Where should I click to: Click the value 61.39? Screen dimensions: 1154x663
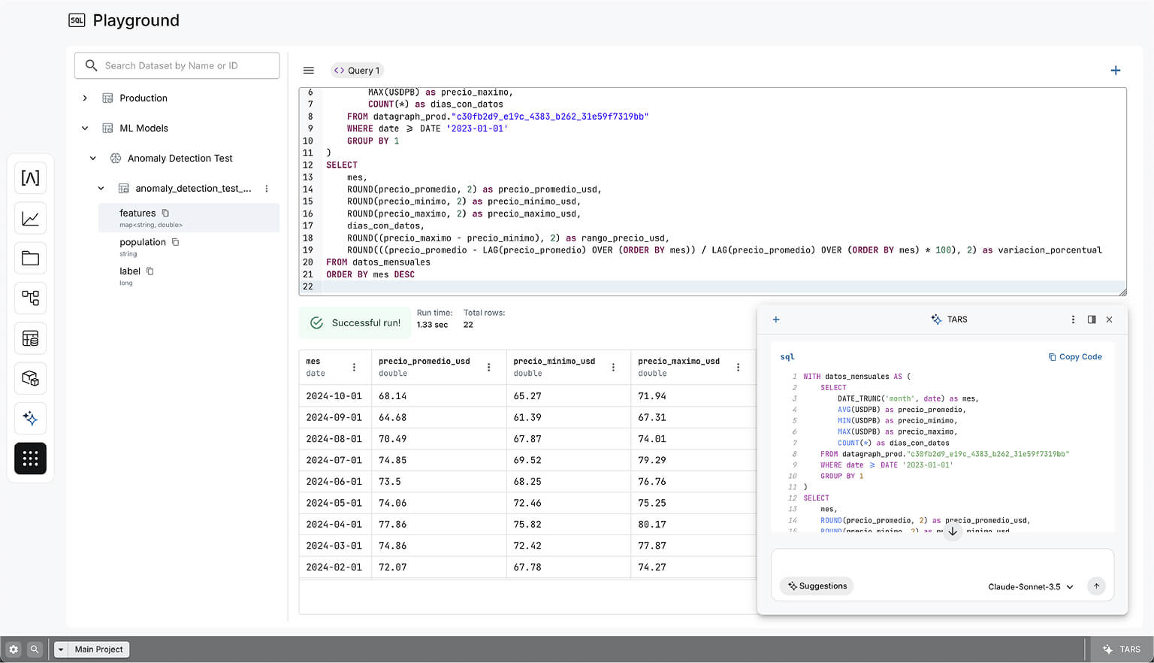(527, 417)
